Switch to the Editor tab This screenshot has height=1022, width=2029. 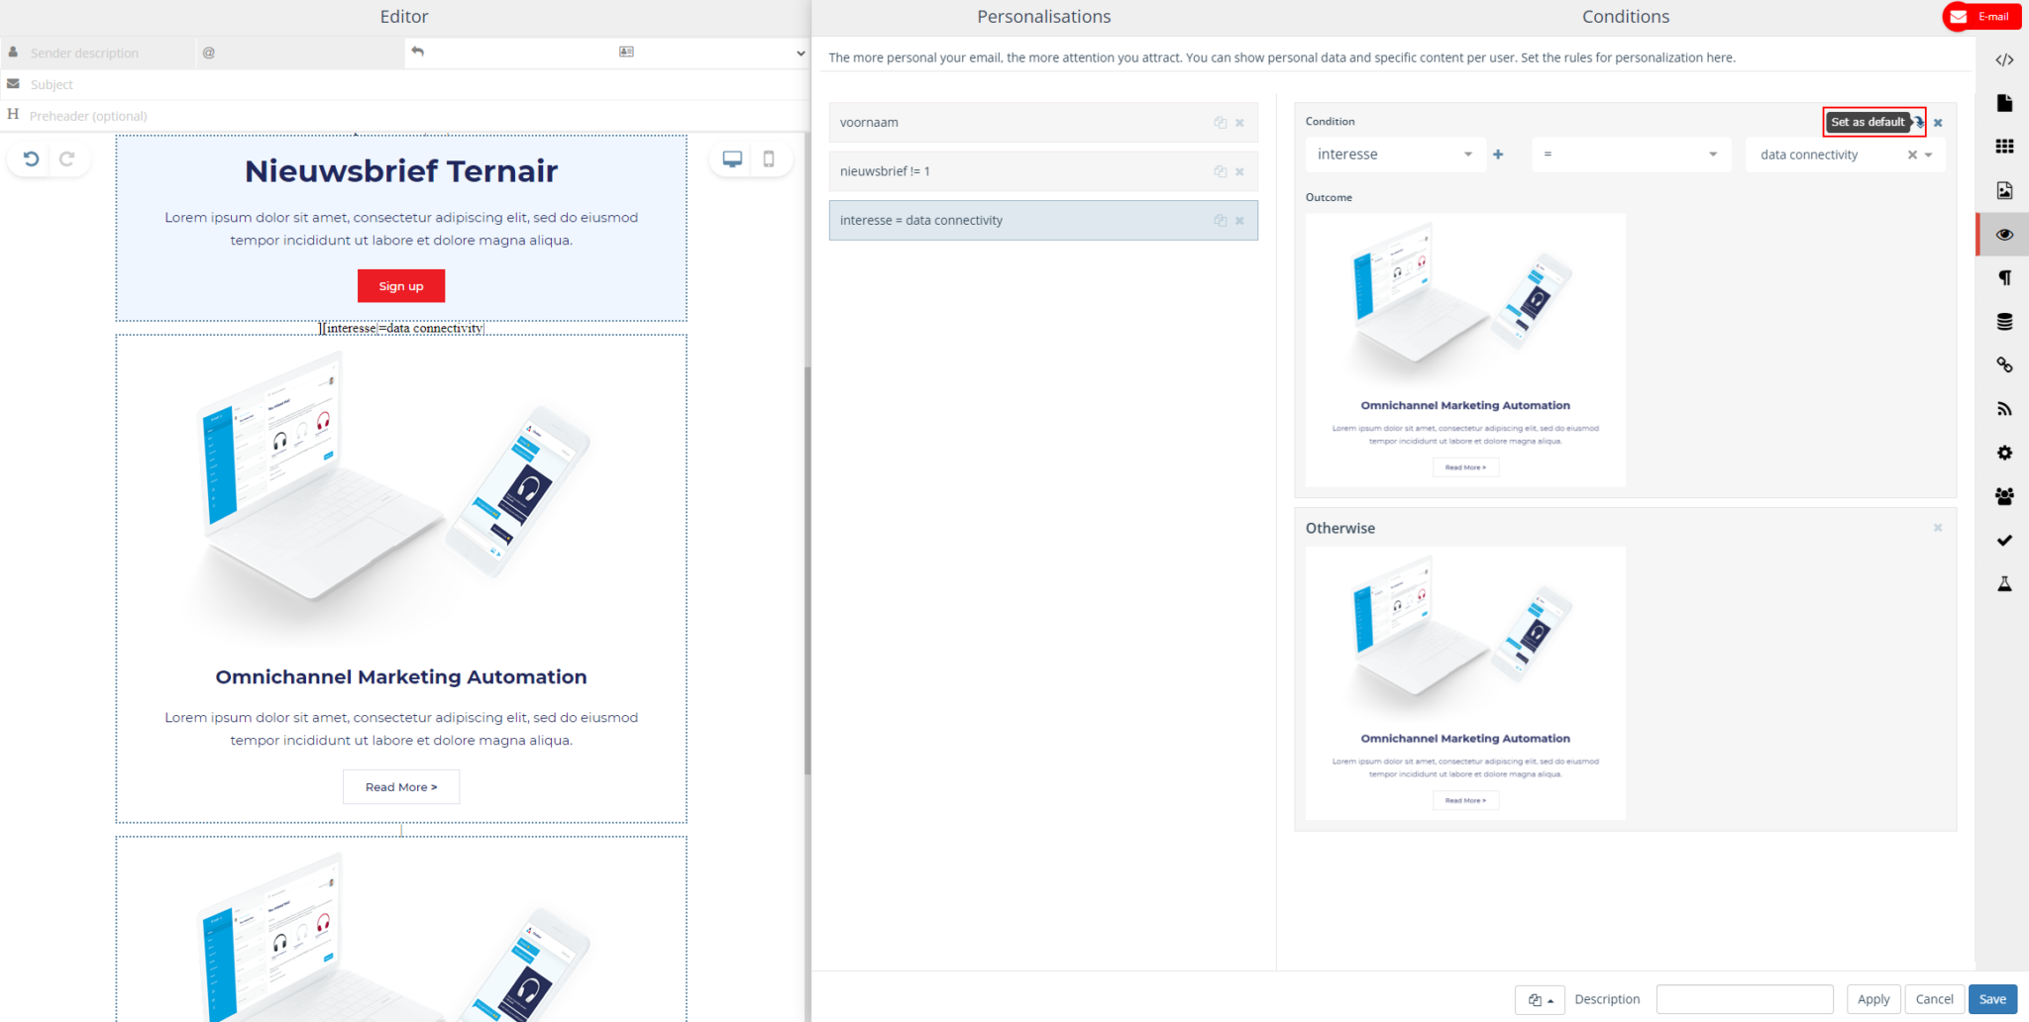pyautogui.click(x=404, y=17)
